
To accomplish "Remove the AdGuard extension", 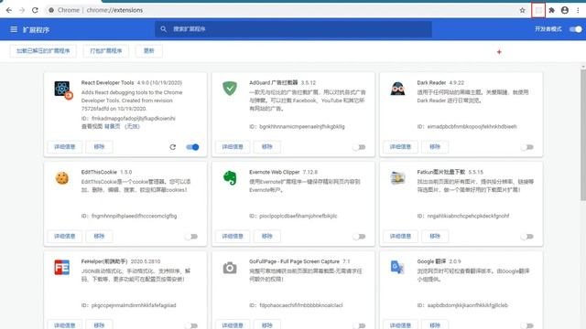I will point(266,146).
